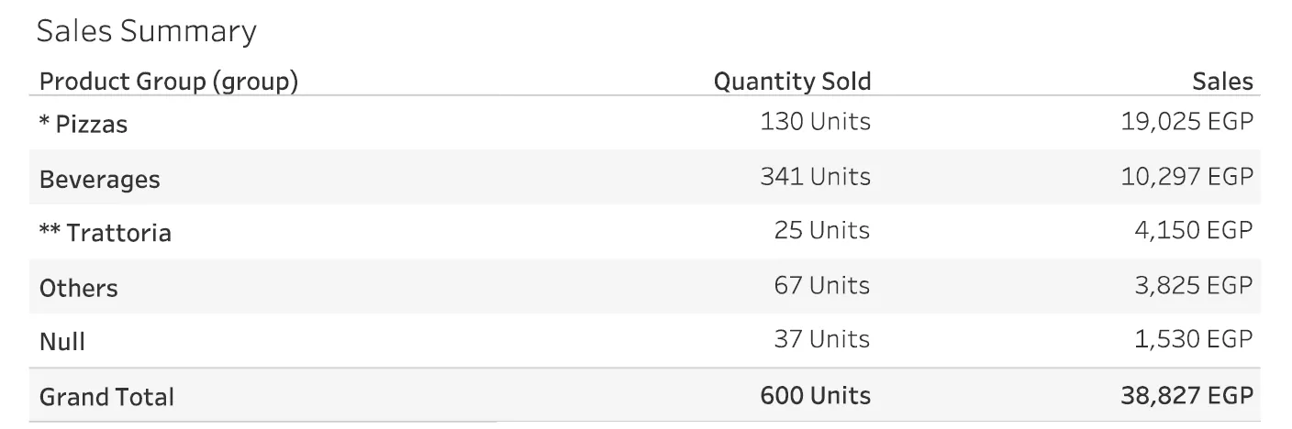Viewport: 1292px width, 429px height.
Task: Select the 25 Units Trattoria quantity
Action: click(821, 231)
